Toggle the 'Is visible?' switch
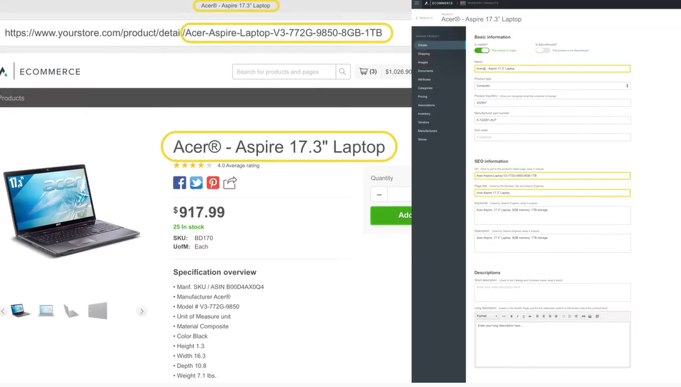The image size is (681, 387). [x=482, y=50]
